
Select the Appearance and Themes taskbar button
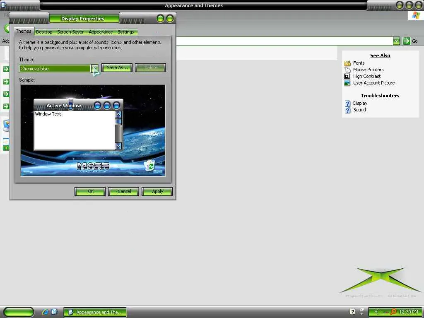tap(95, 312)
